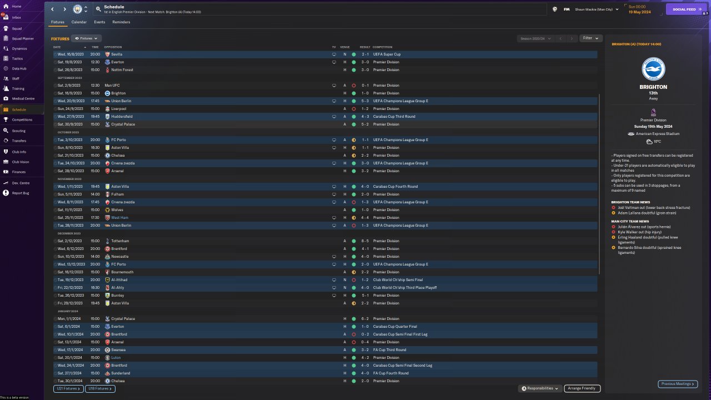This screenshot has height=400, width=711.
Task: Open the Season 2023/24 dropdown
Action: 535,38
